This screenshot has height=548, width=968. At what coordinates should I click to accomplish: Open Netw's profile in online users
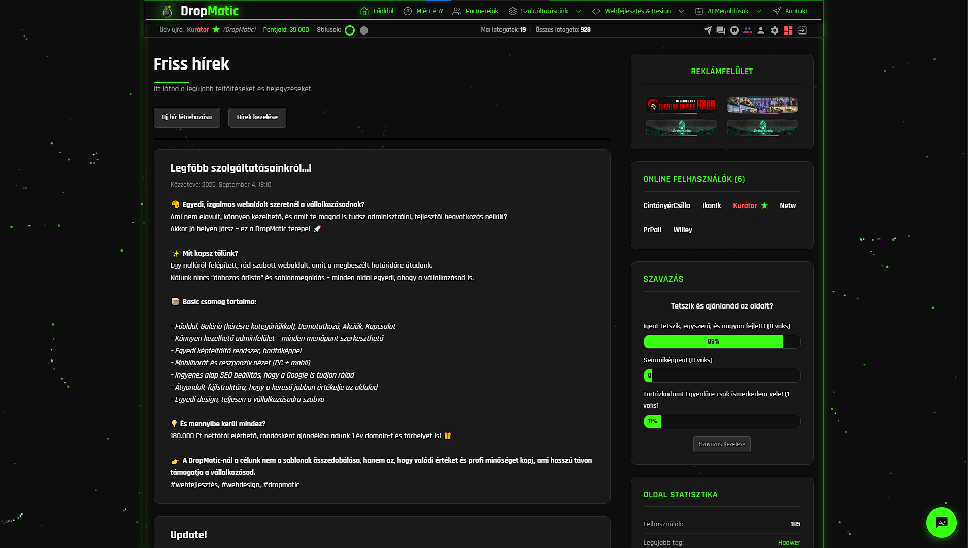tap(788, 205)
